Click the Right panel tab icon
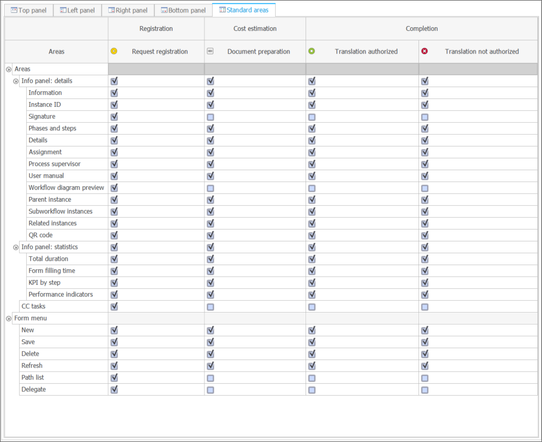 point(111,10)
